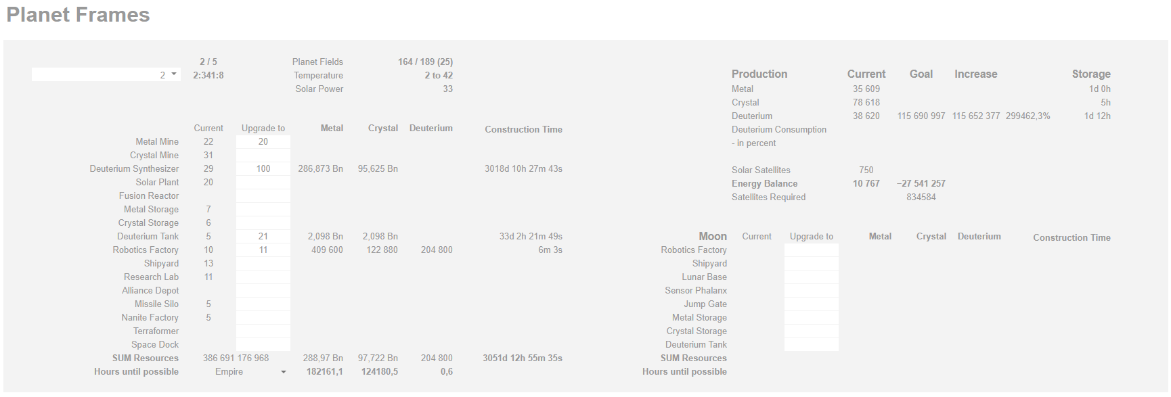The height and width of the screenshot is (397, 1171).
Task: Open the planet selector dropdown arrow
Action: click(x=174, y=74)
